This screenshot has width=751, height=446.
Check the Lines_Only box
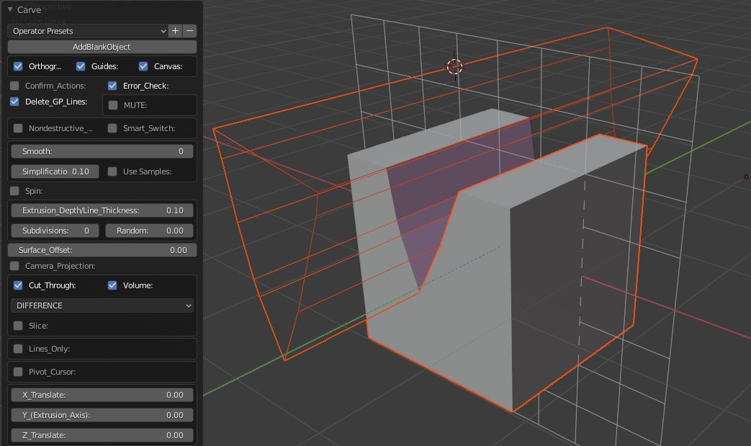coord(18,349)
